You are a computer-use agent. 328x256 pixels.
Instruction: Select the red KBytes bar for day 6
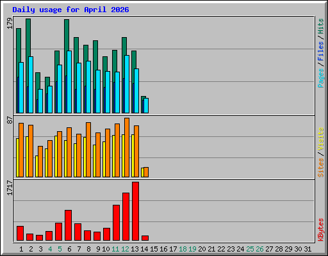68,225
